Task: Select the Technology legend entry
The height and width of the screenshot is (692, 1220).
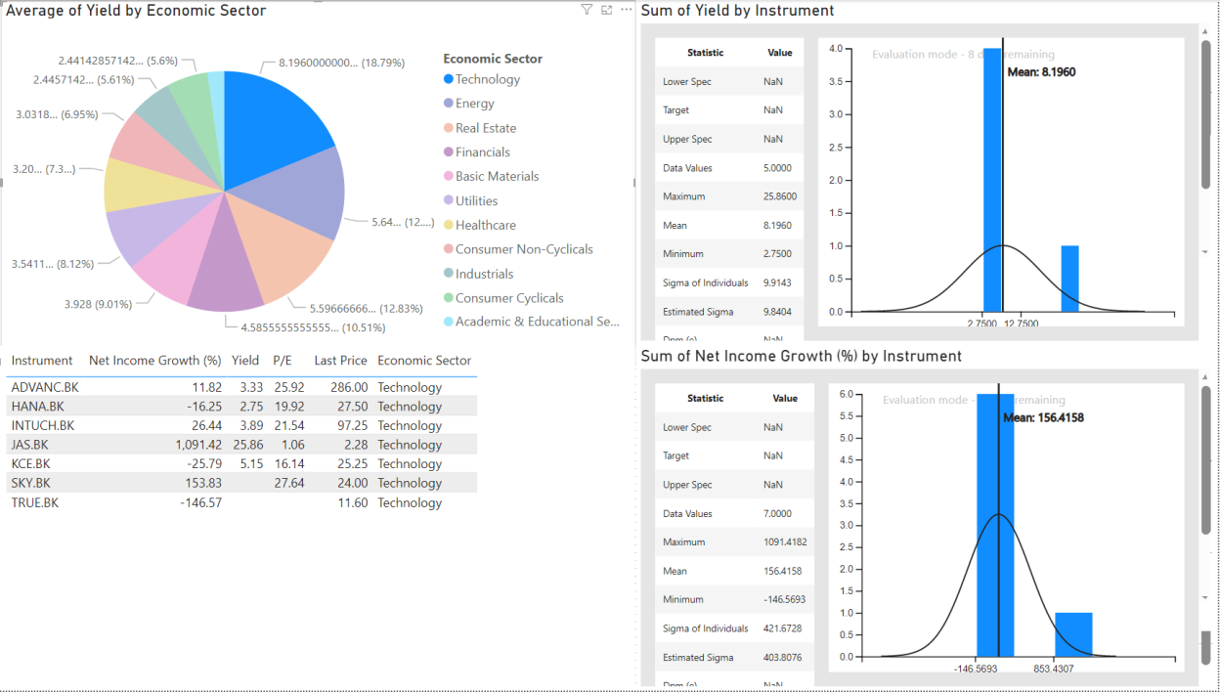Action: pos(483,78)
